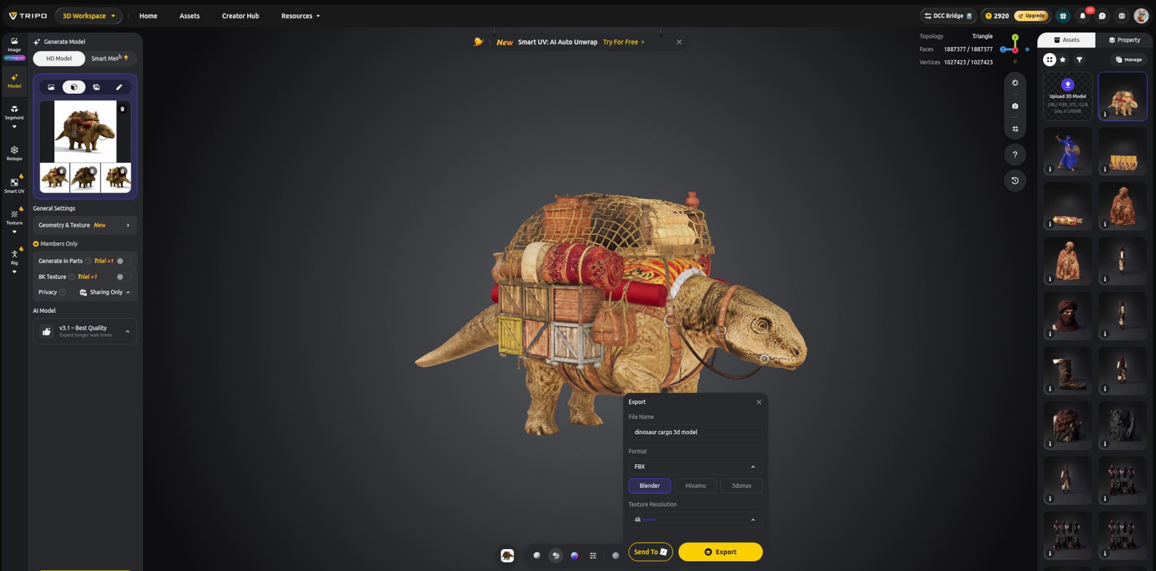Viewport: 1156px width, 571px height.
Task: Open the Creator Hub menu item
Action: tap(240, 16)
